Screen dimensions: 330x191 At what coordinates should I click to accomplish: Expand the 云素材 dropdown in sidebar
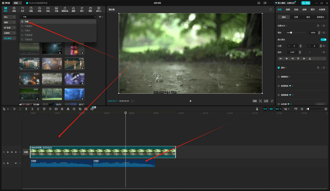[10, 33]
